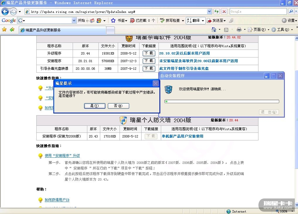Click the 瑞星个人防火墙 shield logo

tap(123, 120)
